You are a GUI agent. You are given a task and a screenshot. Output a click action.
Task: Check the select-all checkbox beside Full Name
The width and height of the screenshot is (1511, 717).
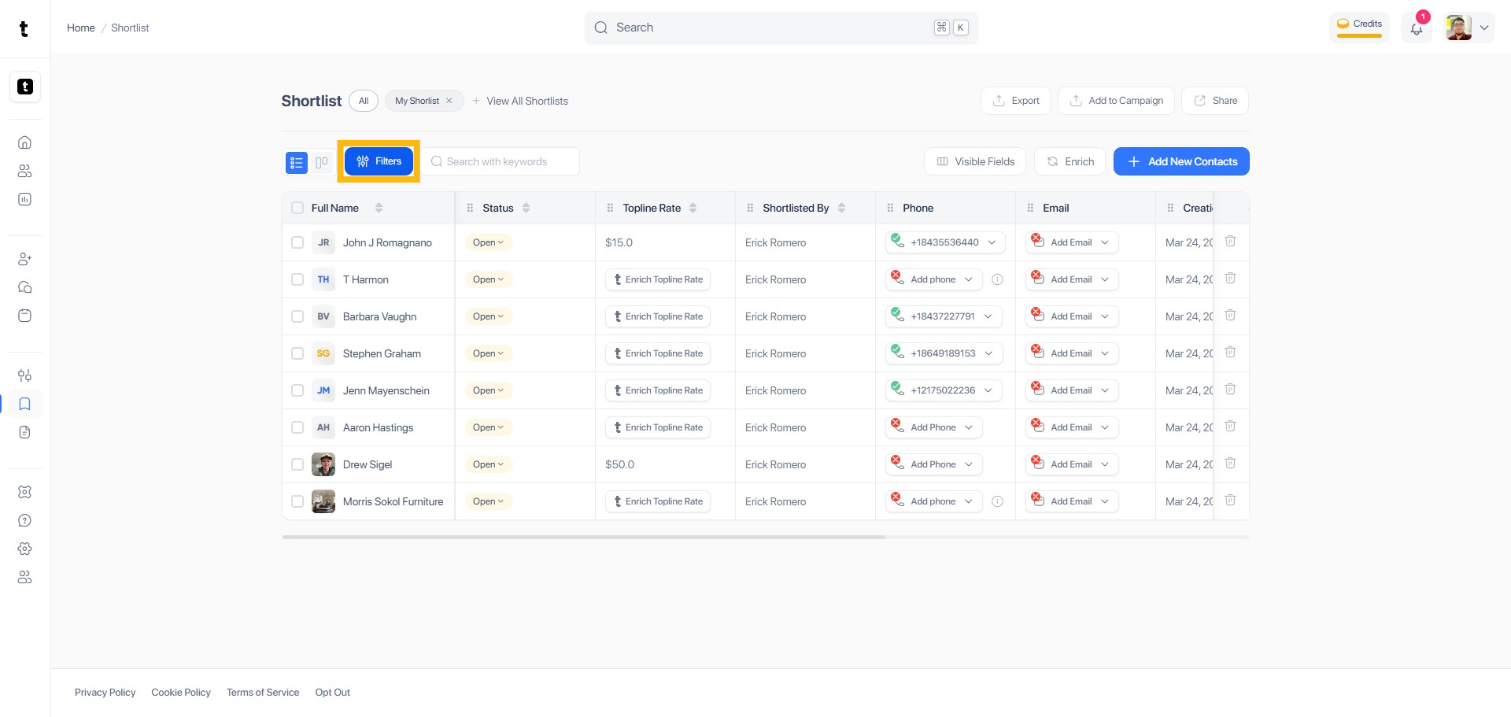coord(297,208)
